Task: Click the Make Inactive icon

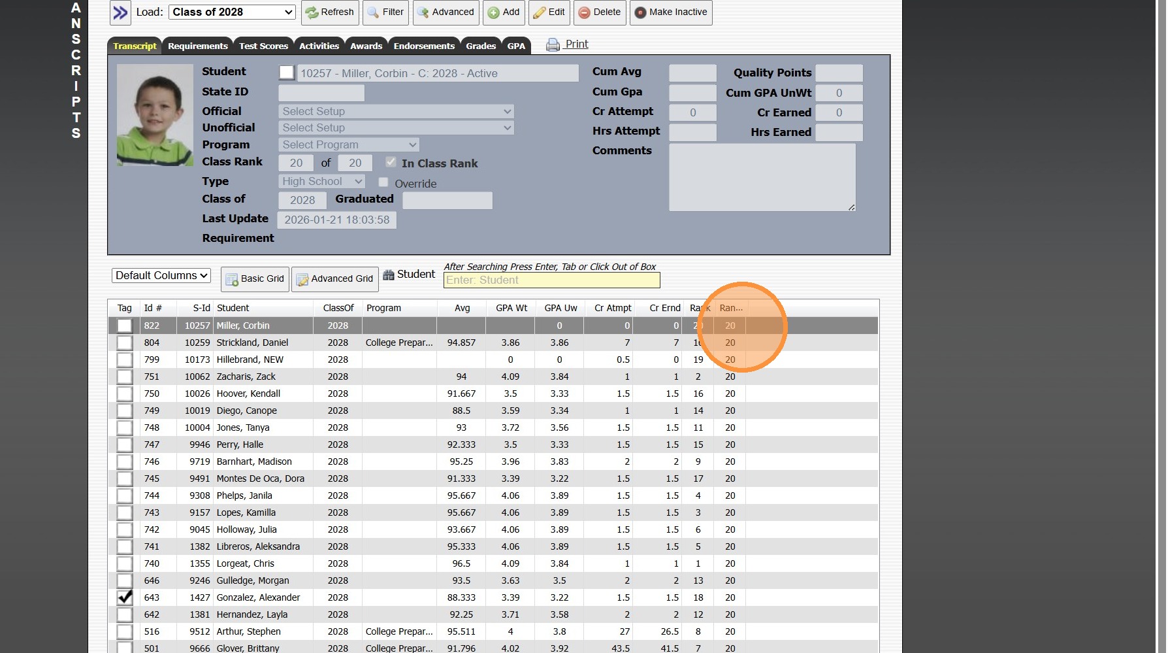Action: point(640,12)
